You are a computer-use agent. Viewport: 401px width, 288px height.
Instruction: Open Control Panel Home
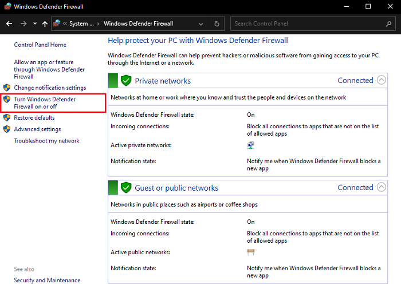click(x=40, y=45)
